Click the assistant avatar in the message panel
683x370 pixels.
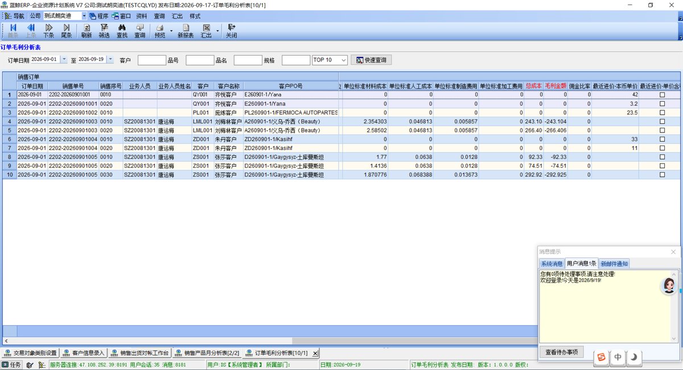click(x=668, y=285)
